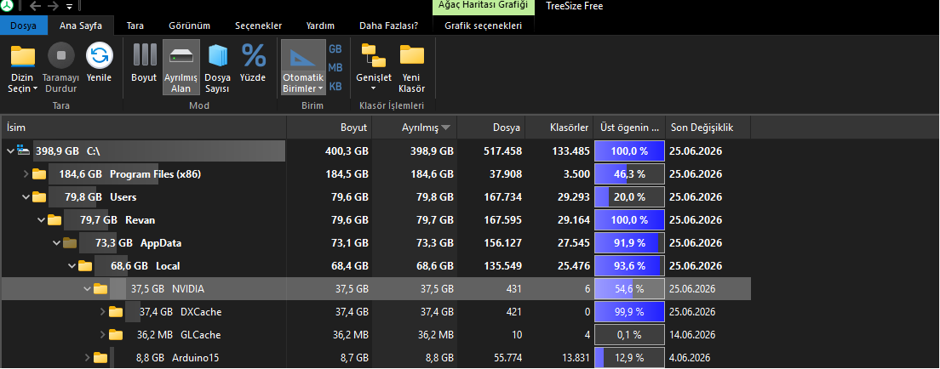Set units to GB

[x=335, y=49]
